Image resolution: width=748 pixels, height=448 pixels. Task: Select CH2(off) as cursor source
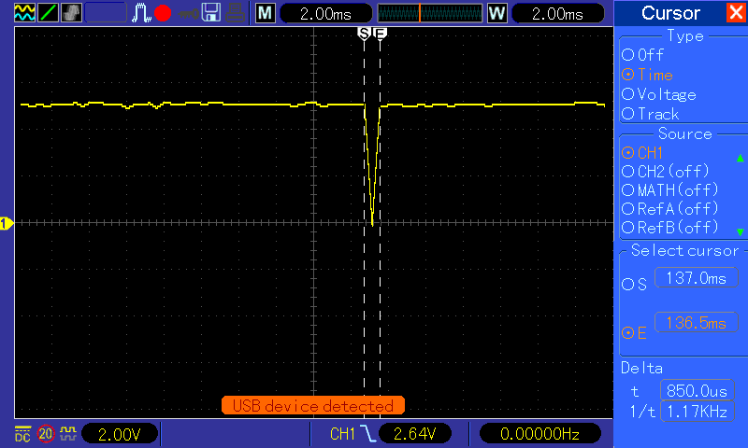point(666,172)
